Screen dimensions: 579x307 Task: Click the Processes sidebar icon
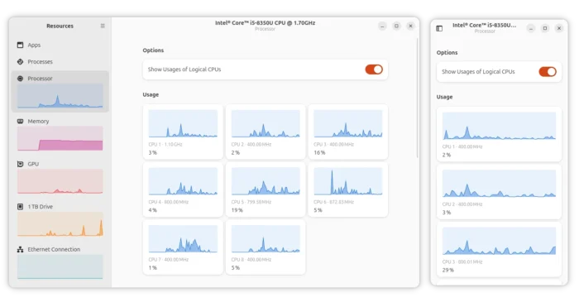[21, 62]
